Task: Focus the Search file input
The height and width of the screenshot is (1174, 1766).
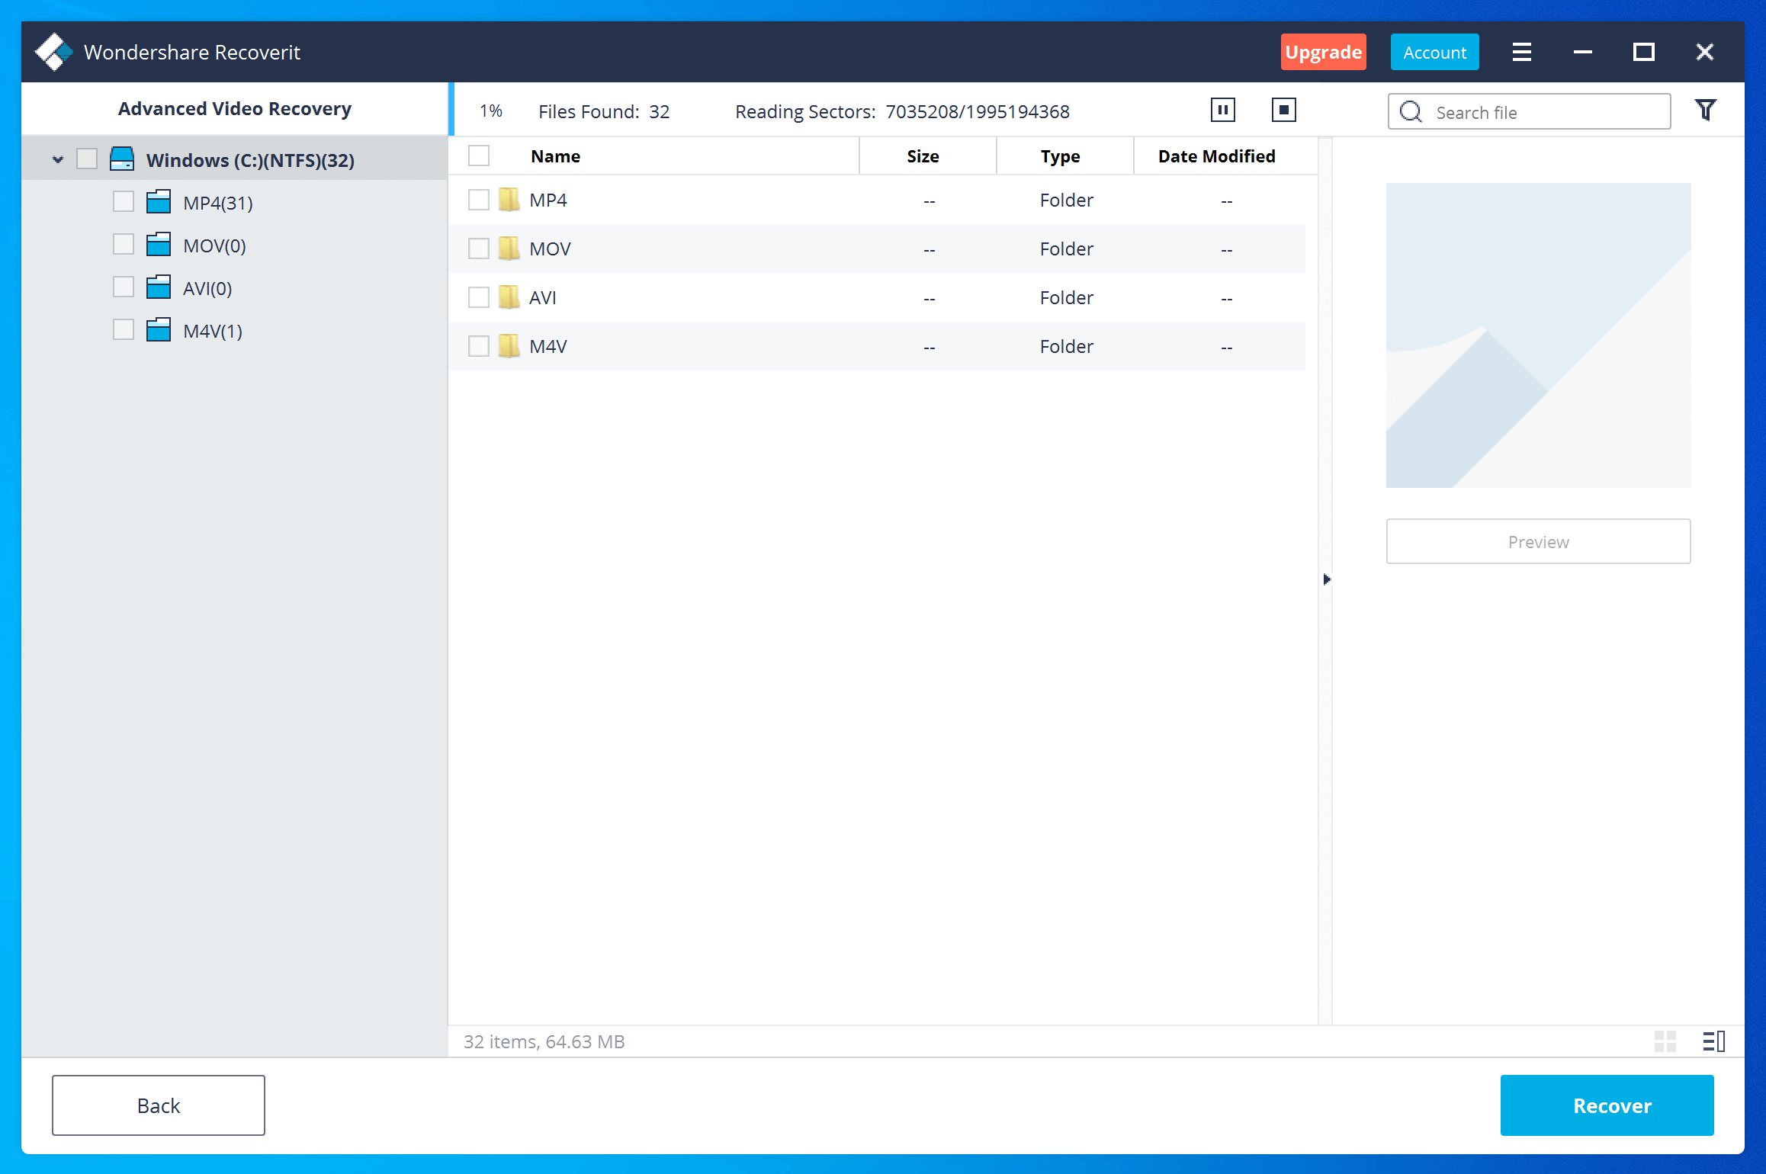Action: (x=1529, y=112)
